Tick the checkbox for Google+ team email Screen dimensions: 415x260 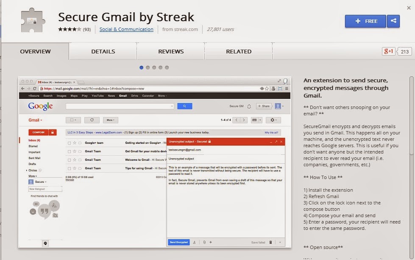70,143
